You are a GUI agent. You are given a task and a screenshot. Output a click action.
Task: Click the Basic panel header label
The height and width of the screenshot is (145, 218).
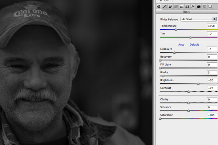186,12
